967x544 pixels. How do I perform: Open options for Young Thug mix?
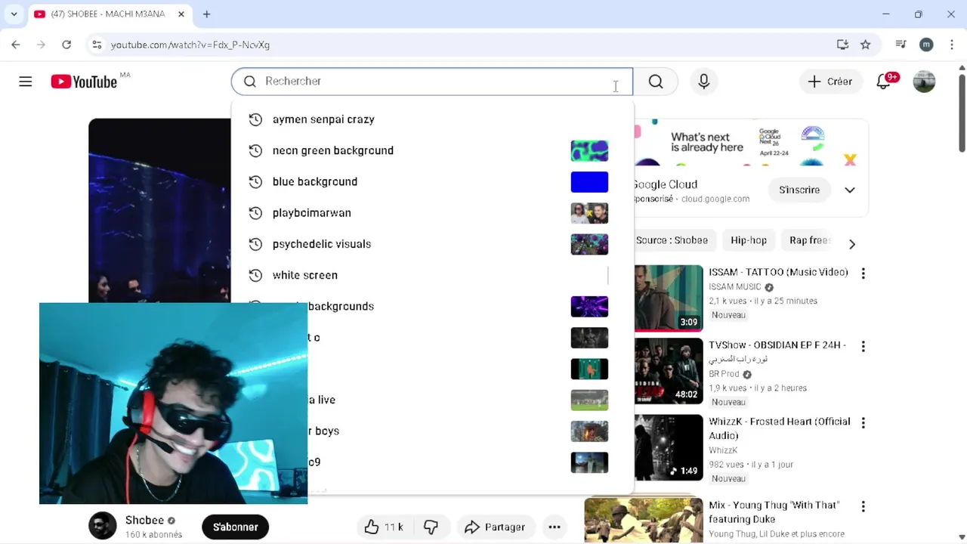click(x=863, y=506)
